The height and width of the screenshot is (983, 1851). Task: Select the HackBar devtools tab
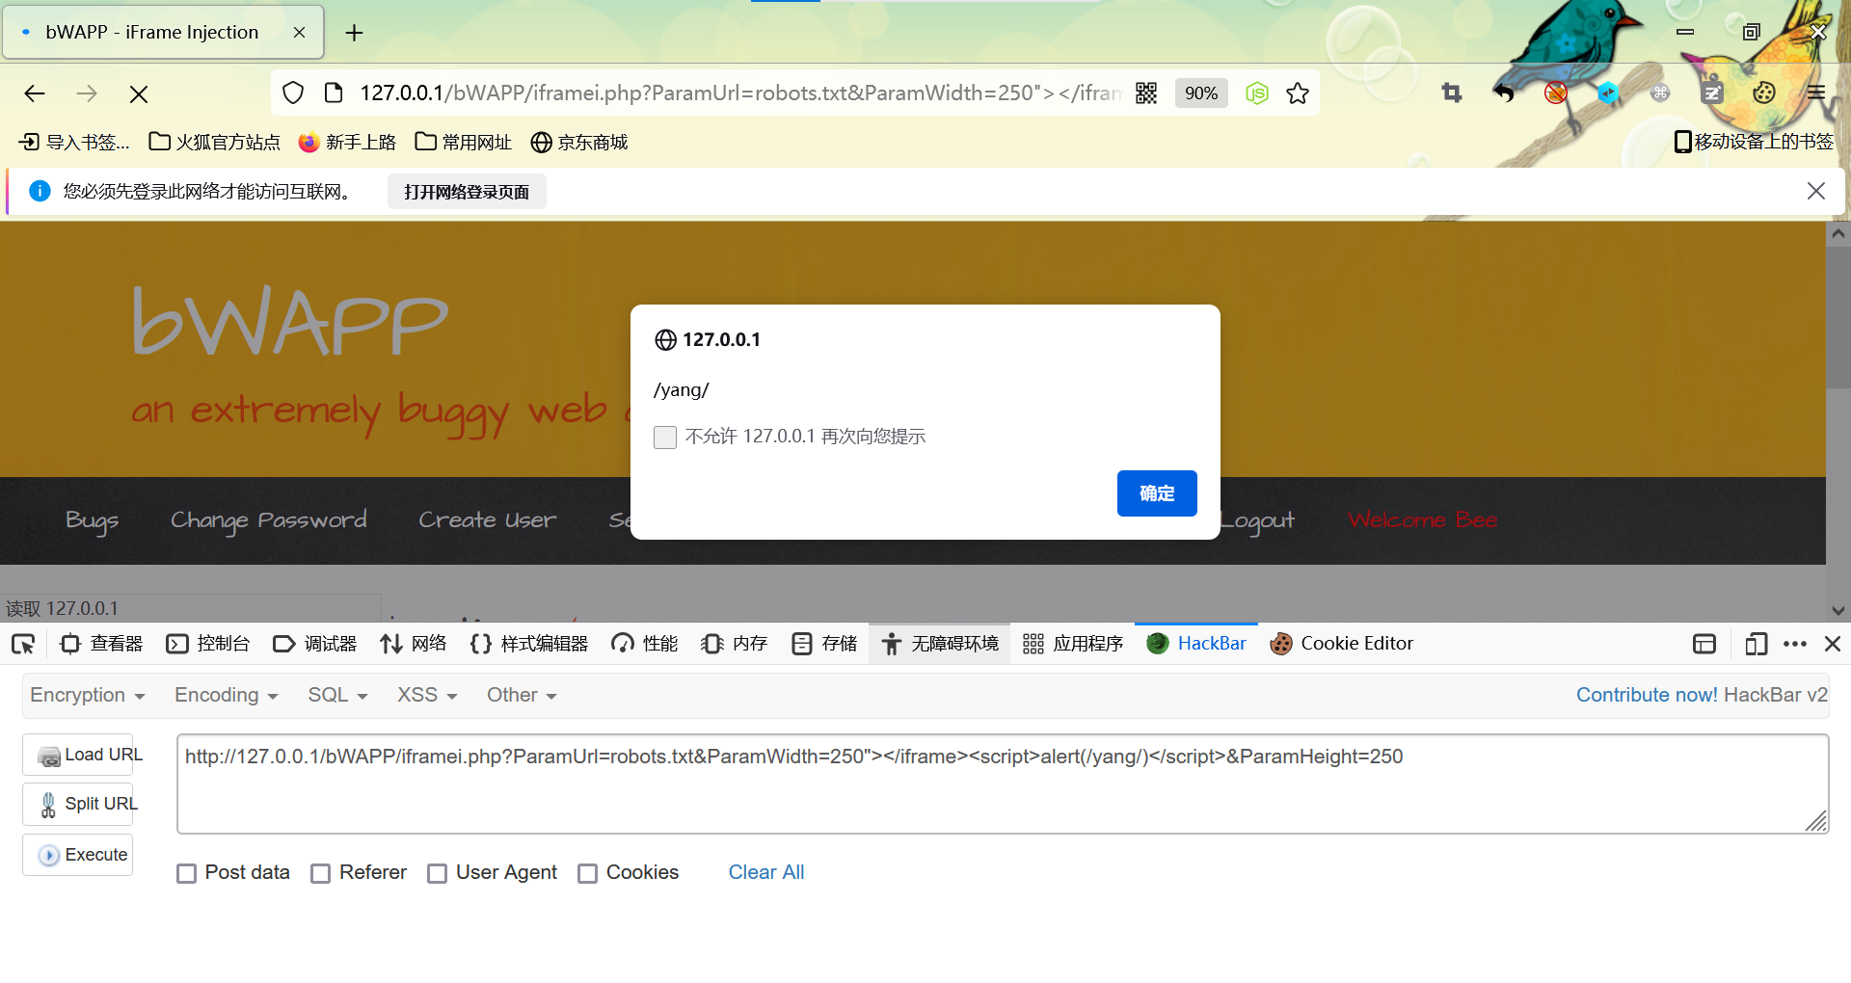1196,644
